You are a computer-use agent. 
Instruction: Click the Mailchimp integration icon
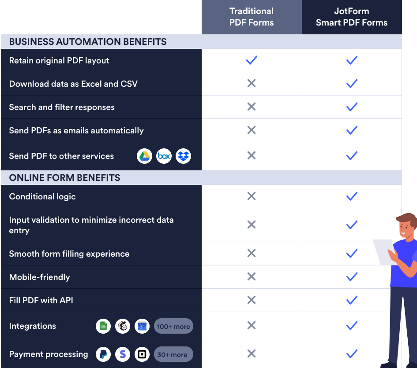123,326
